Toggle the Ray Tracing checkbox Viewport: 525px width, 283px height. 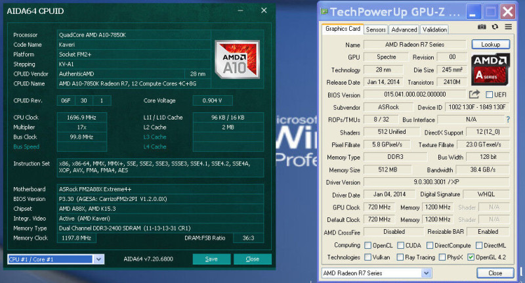pyautogui.click(x=400, y=257)
